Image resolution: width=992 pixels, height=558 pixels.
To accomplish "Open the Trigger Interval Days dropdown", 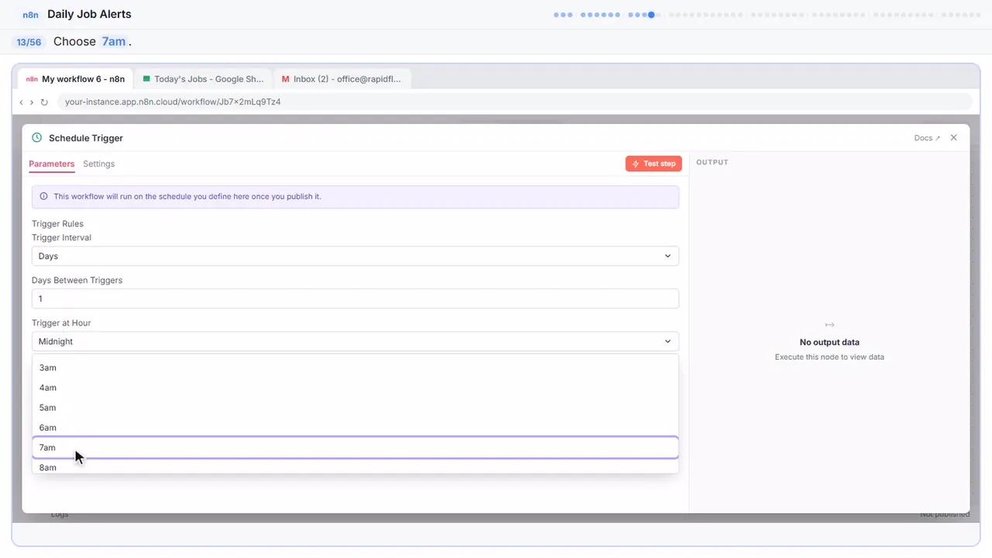I will pyautogui.click(x=355, y=256).
